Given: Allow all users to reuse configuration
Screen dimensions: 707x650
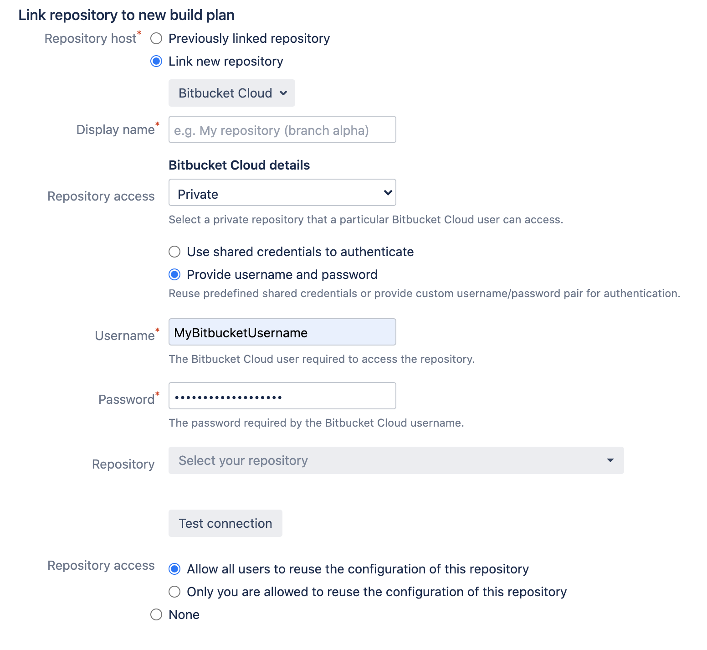Looking at the screenshot, I should (174, 569).
